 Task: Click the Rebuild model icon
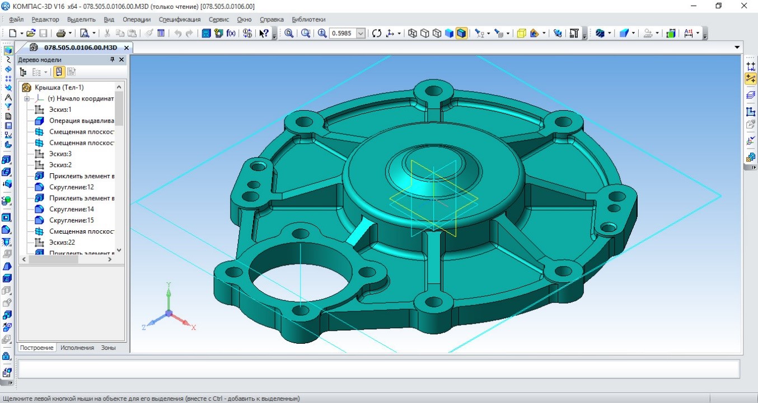pos(557,34)
